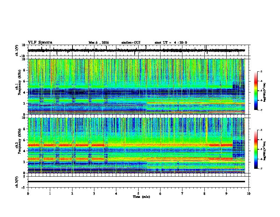Click the "start UT = 4 :20: 0" text

(171, 43)
